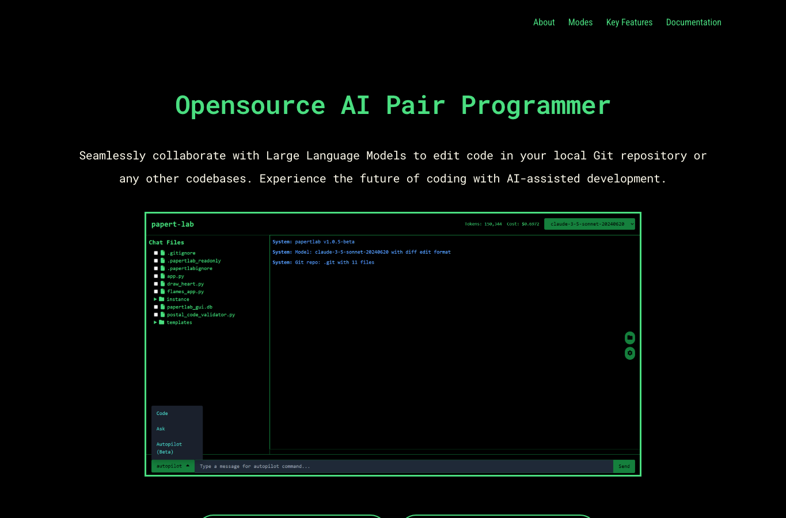The height and width of the screenshot is (518, 786).
Task: Click the draw_heart.py file icon
Action: click(x=162, y=284)
